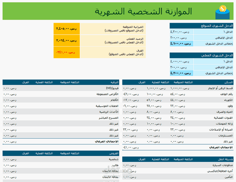Click the 'الترفيه' table header
The image size is (236, 182).
click(115, 82)
